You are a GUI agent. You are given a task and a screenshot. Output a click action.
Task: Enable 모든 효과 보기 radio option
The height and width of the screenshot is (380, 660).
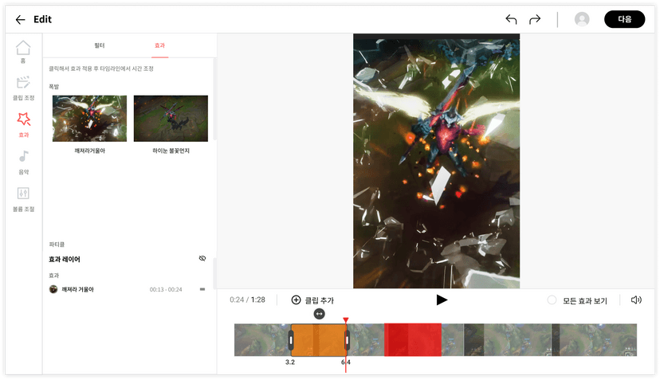click(x=552, y=300)
